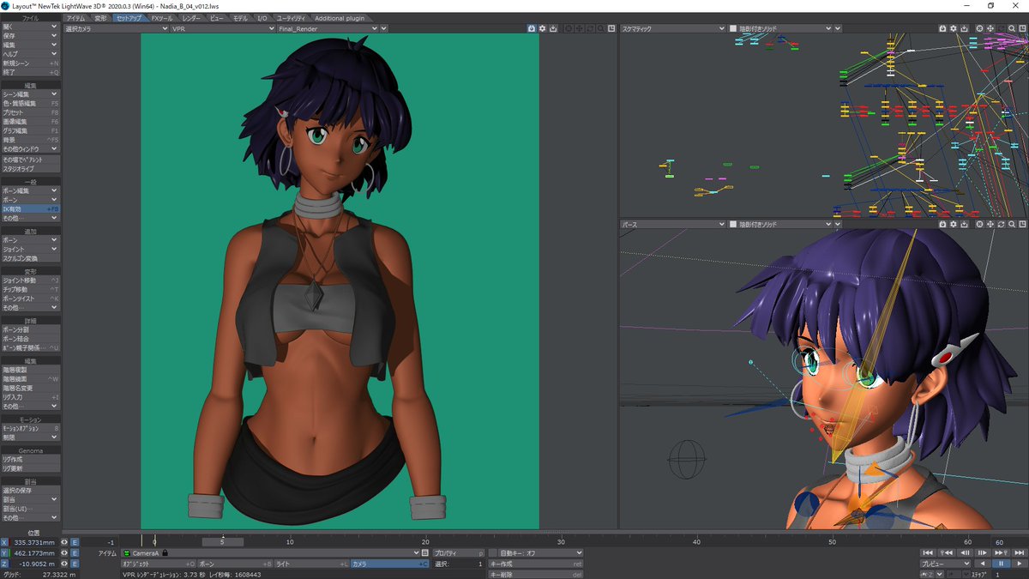The image size is (1029, 579).
Task: Click perspective viewport zoom magnifier icon
Action: [x=1011, y=224]
